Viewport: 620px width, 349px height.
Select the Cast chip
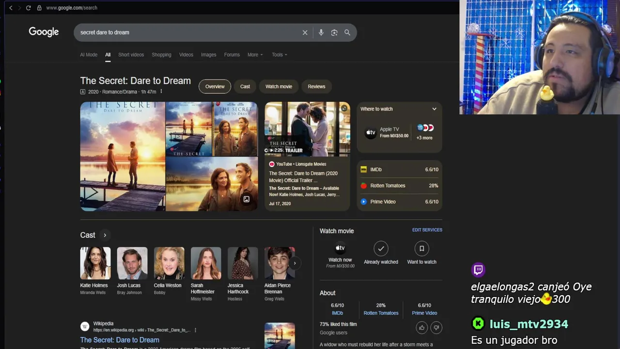245,86
